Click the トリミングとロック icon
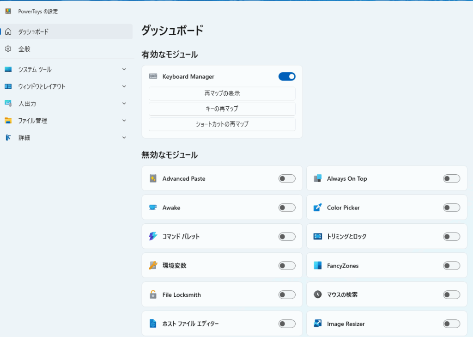 coord(318,236)
